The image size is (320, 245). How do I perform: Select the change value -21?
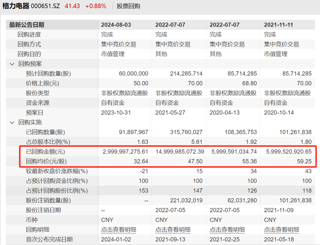point(144,171)
